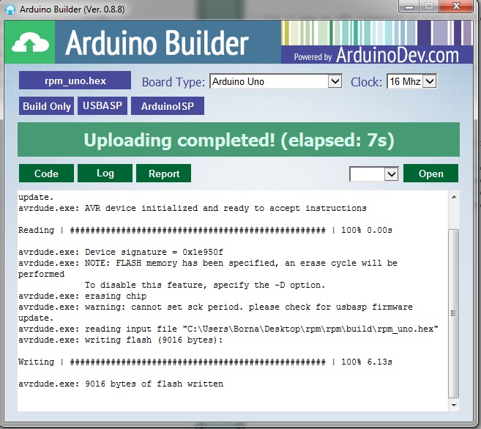Image resolution: width=481 pixels, height=429 pixels.
Task: Click the green Open button
Action: point(430,174)
